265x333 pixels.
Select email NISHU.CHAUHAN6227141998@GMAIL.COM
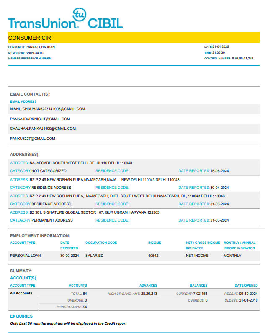click(x=47, y=109)
